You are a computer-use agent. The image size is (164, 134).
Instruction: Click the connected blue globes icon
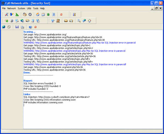pyautogui.click(x=84, y=21)
